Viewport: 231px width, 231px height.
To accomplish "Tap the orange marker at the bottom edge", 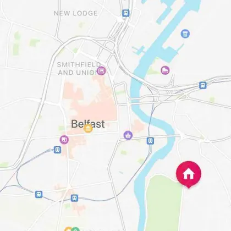I will pos(68,229).
